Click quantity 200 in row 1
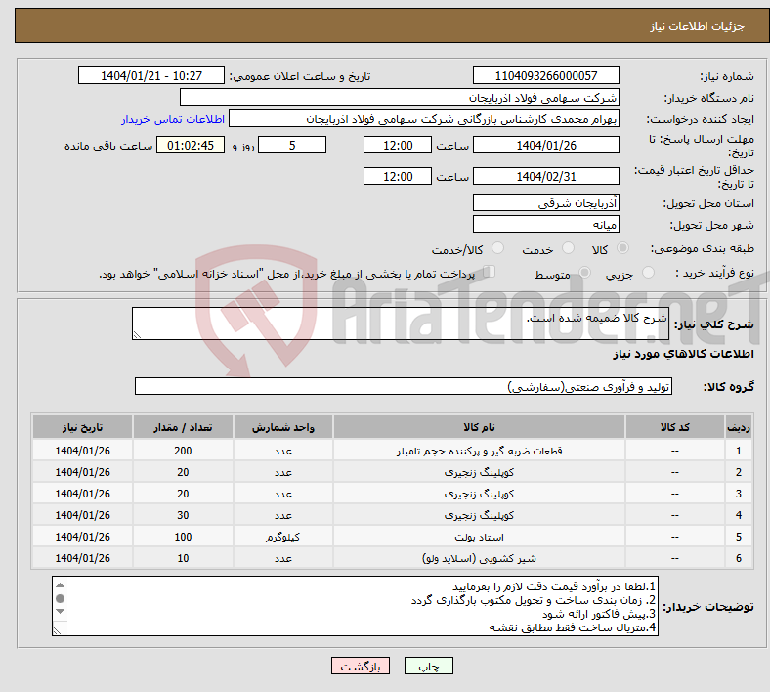Image resolution: width=770 pixels, height=692 pixels. (x=183, y=451)
